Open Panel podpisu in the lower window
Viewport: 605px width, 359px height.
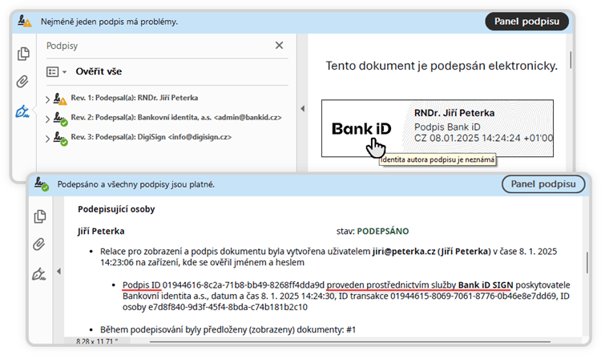point(543,184)
